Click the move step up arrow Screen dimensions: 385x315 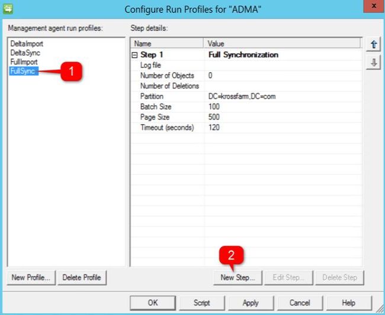coord(374,44)
